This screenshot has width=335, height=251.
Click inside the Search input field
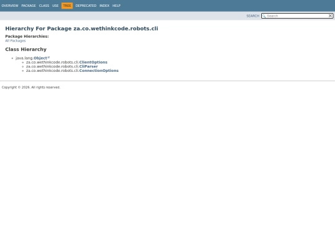297,15
